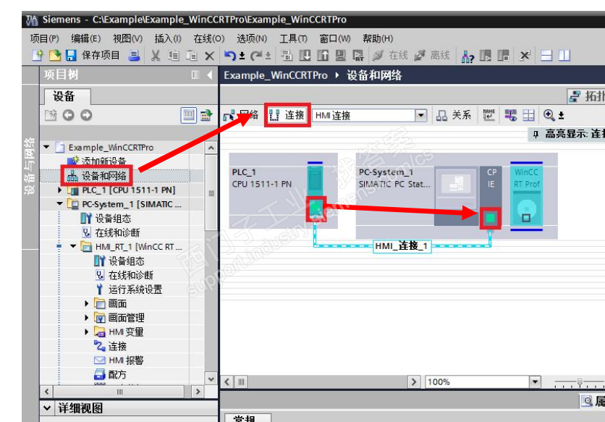This screenshot has width=605, height=422.
Task: Click the Start CPU toolbar icon
Action: pos(486,56)
